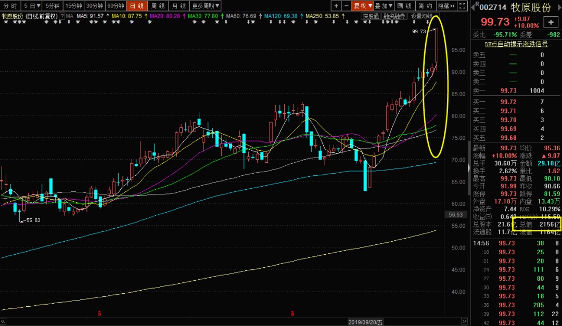Switch to 60分钟 period tab
This screenshot has width=562, height=326.
point(116,6)
